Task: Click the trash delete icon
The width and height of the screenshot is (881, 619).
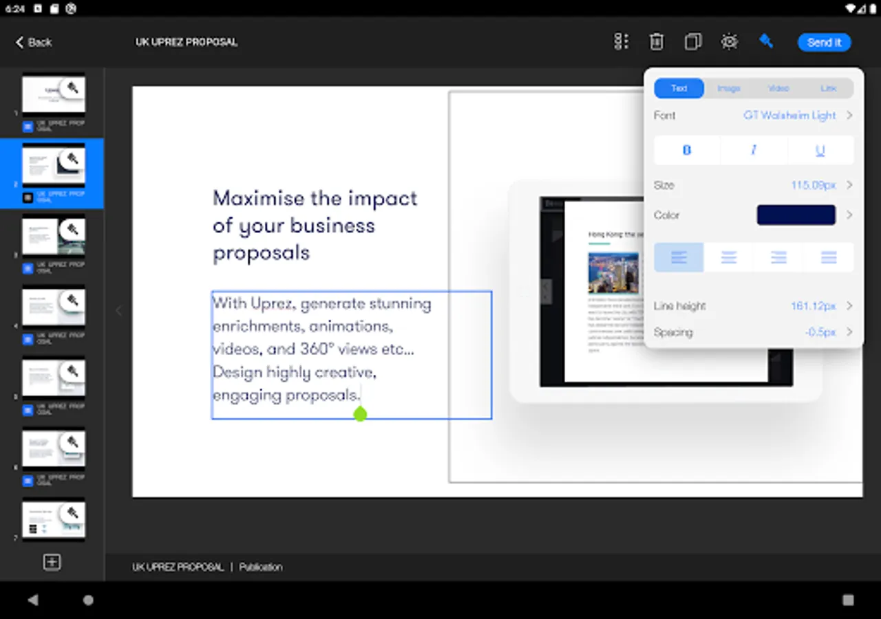Action: pos(657,42)
